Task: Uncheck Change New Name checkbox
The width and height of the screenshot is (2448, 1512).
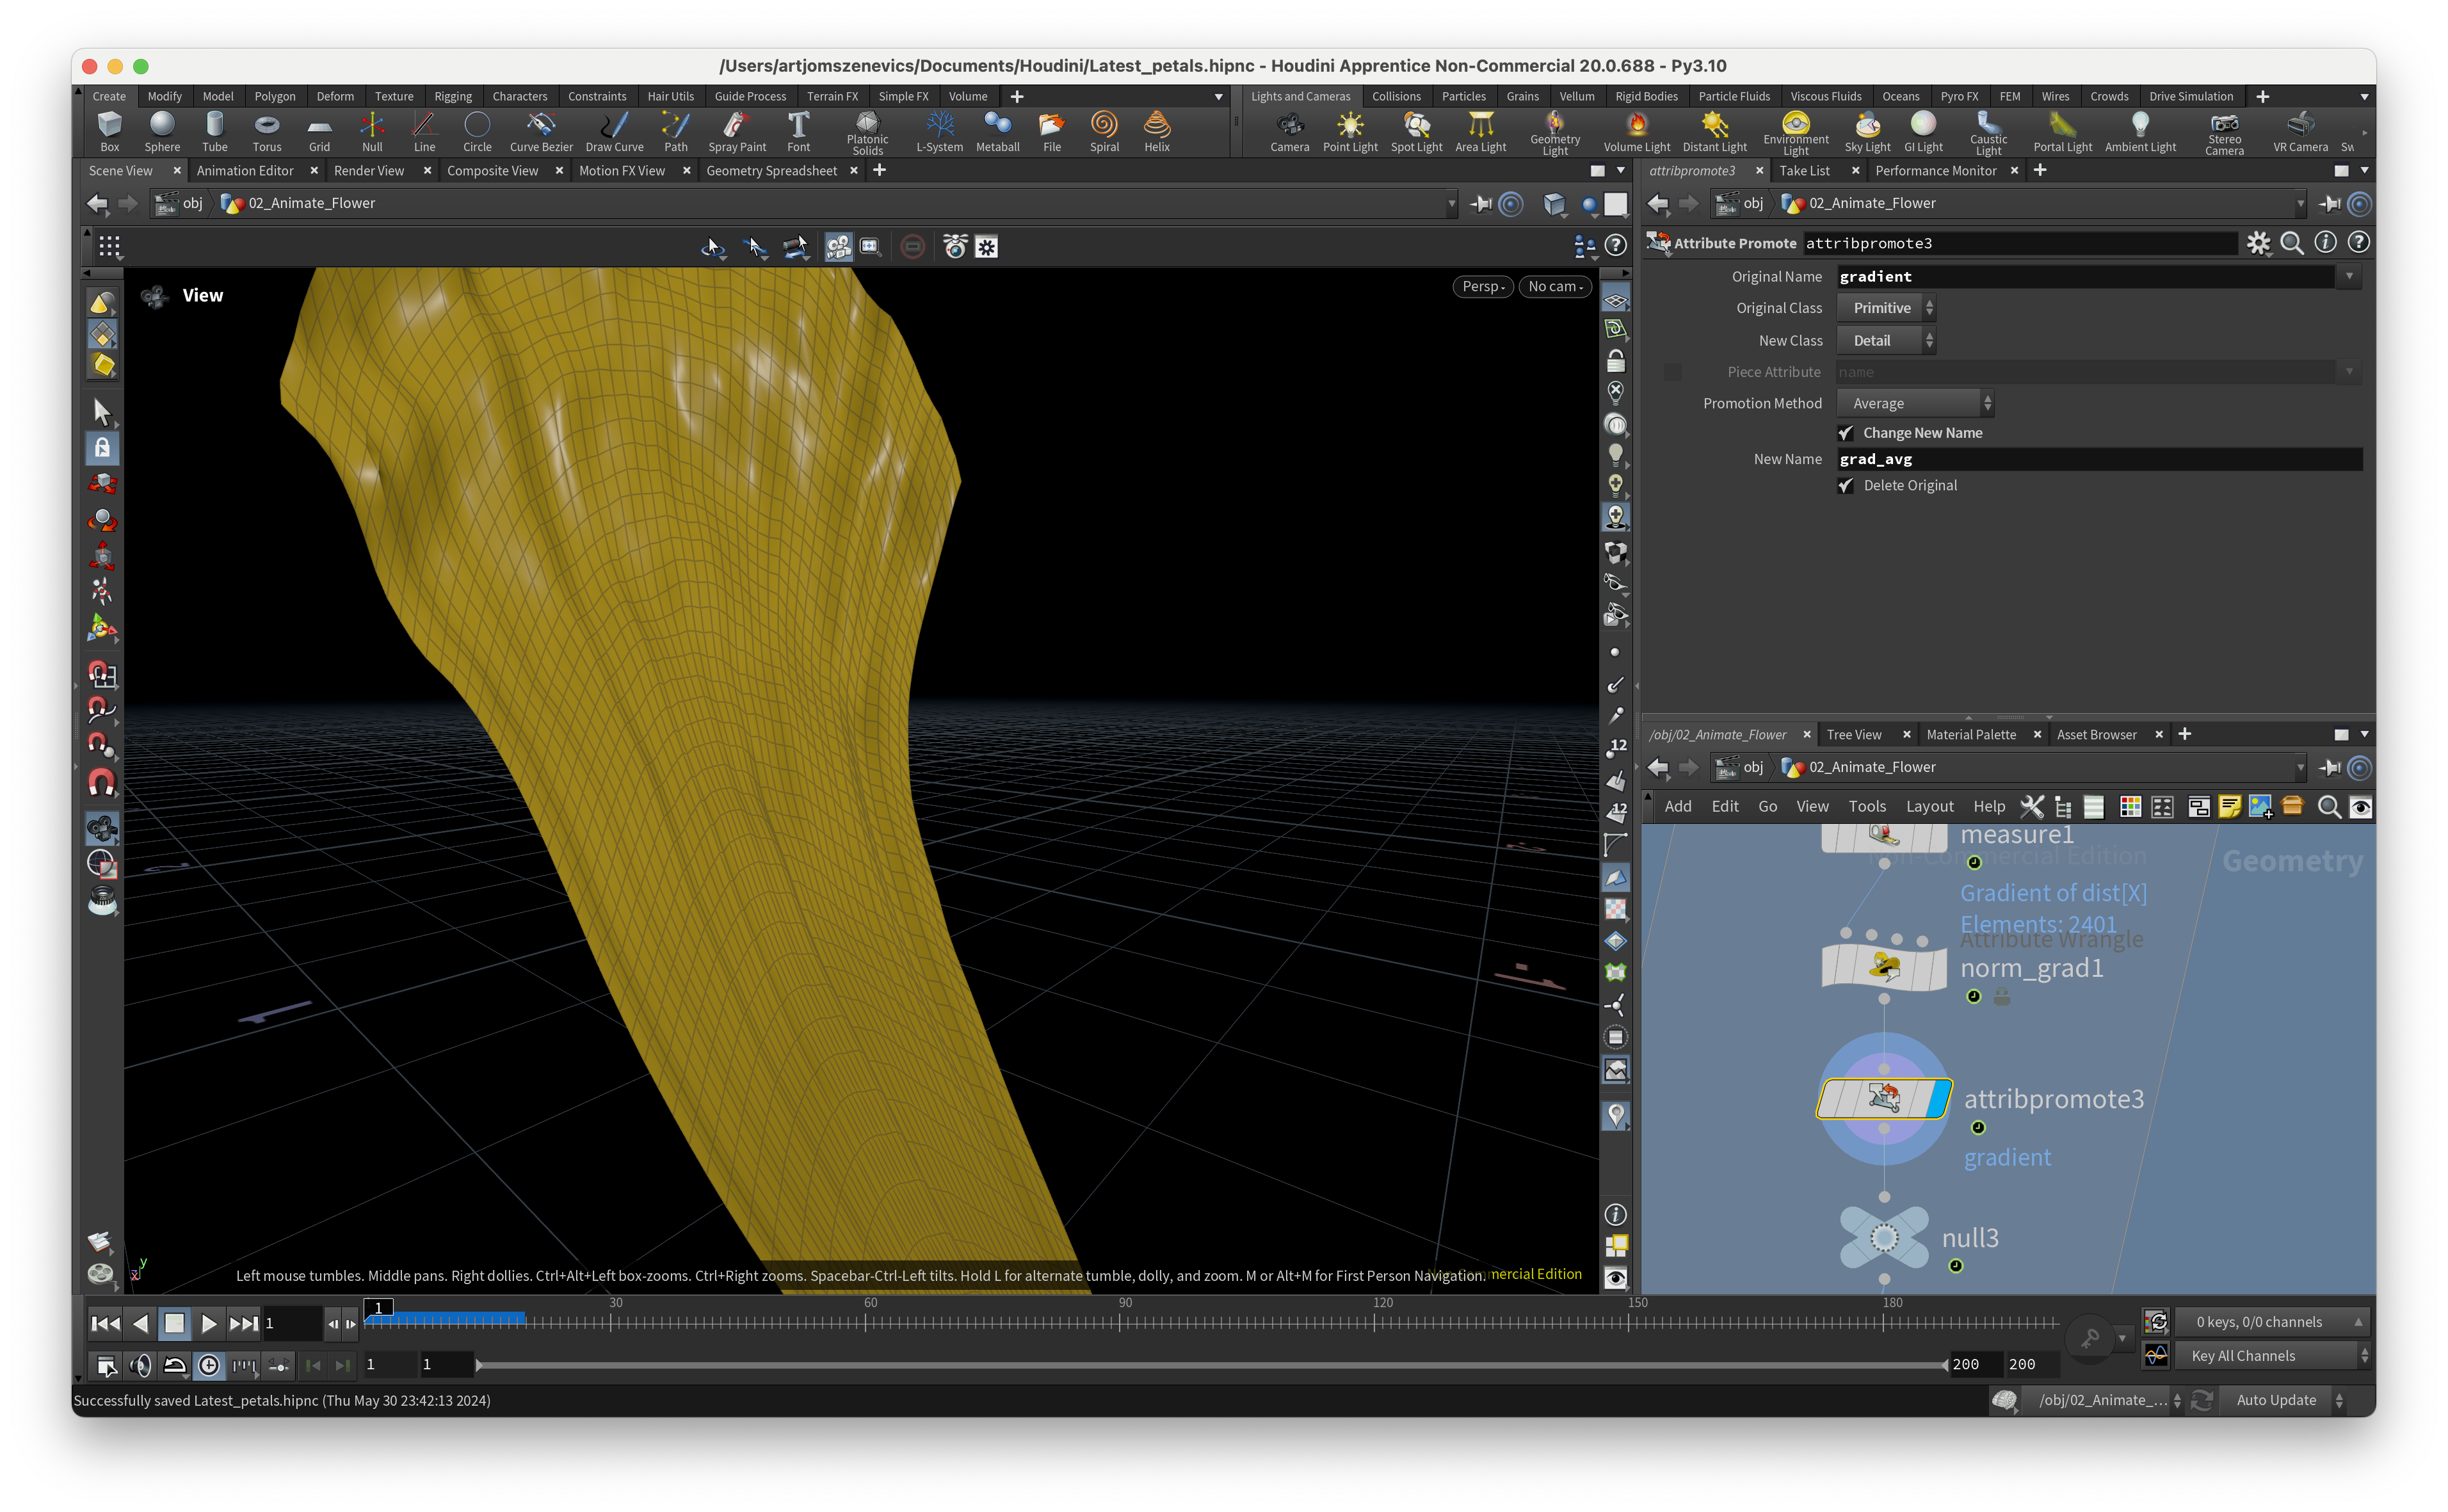Action: pos(1846,433)
